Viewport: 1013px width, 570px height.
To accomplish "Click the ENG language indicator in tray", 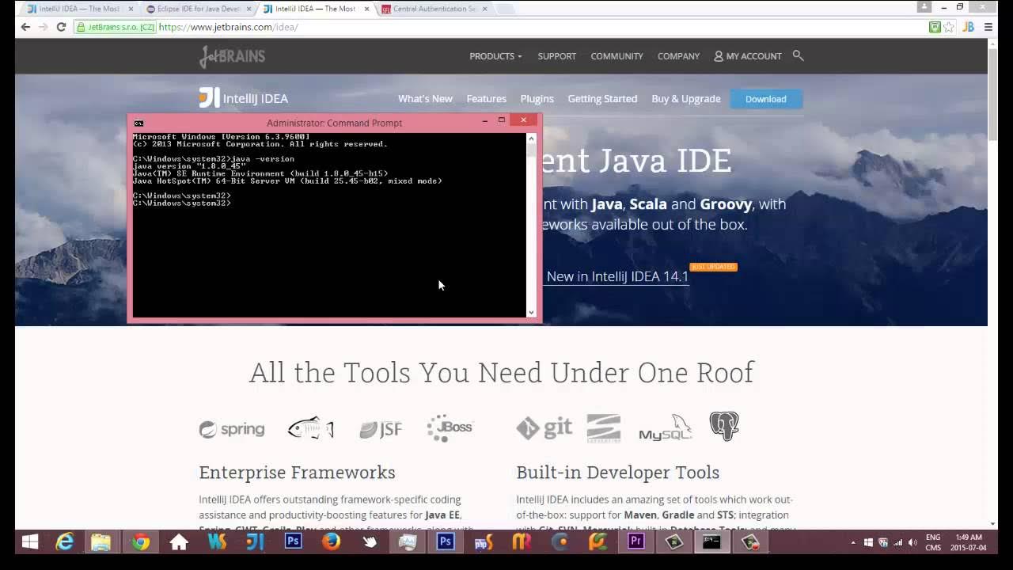I will [933, 538].
